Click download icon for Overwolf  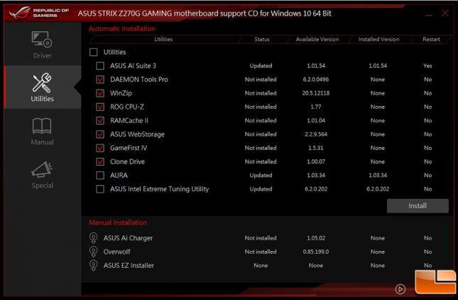point(94,252)
